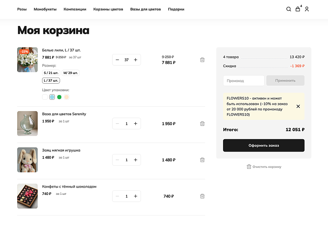Remove Заяц мягкая игрушка via trash icon
Screen dimensions: 328x240
pos(202,160)
